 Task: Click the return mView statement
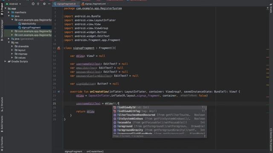[85, 111]
